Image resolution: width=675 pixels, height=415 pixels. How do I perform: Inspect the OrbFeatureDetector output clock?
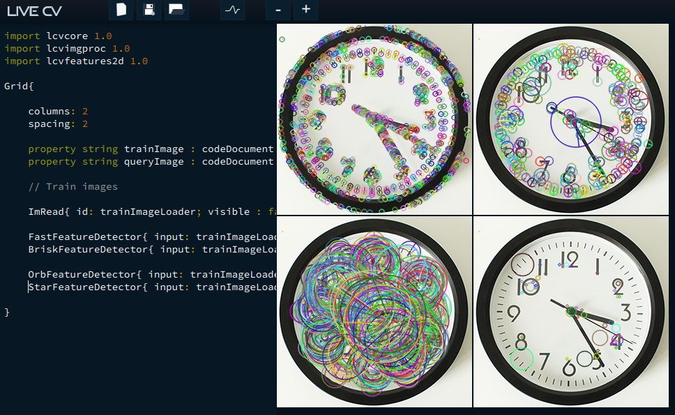tap(374, 312)
